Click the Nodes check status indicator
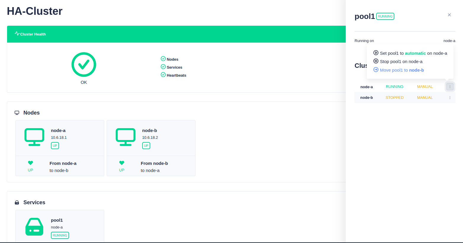 pos(163,59)
